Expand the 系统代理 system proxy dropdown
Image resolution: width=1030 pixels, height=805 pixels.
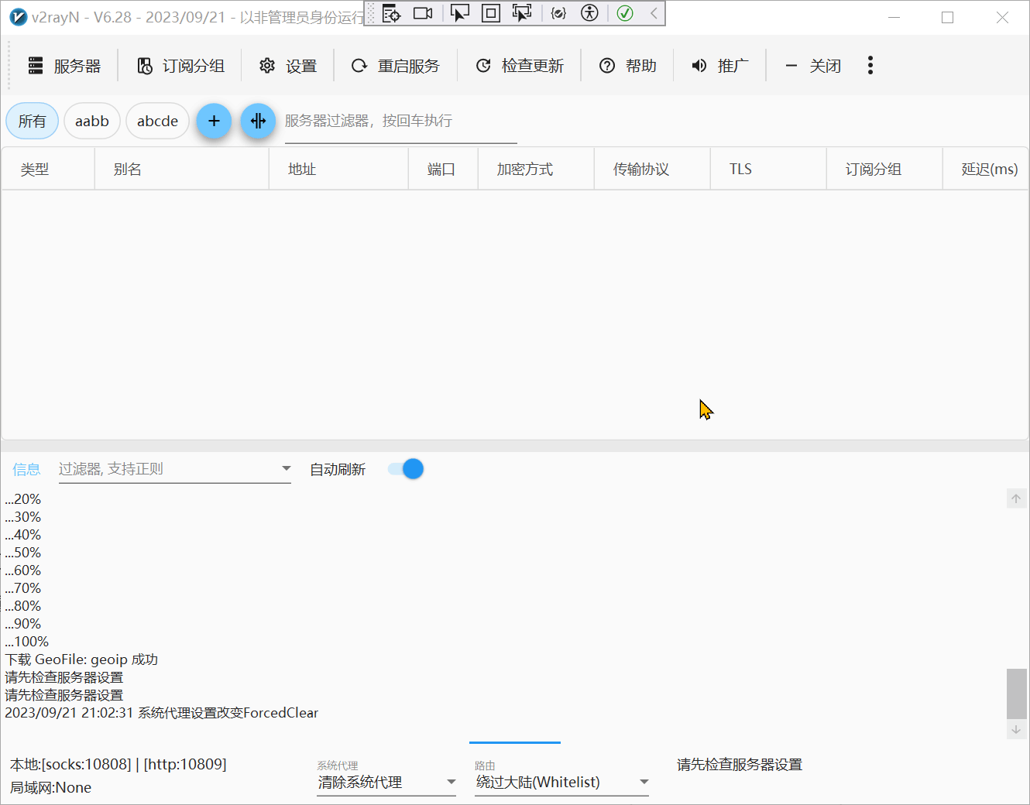451,783
